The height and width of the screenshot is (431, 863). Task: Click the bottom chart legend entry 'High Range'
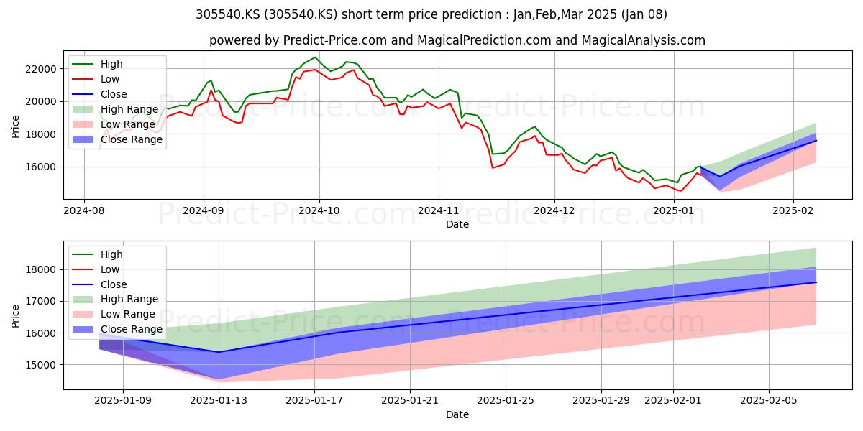128,300
